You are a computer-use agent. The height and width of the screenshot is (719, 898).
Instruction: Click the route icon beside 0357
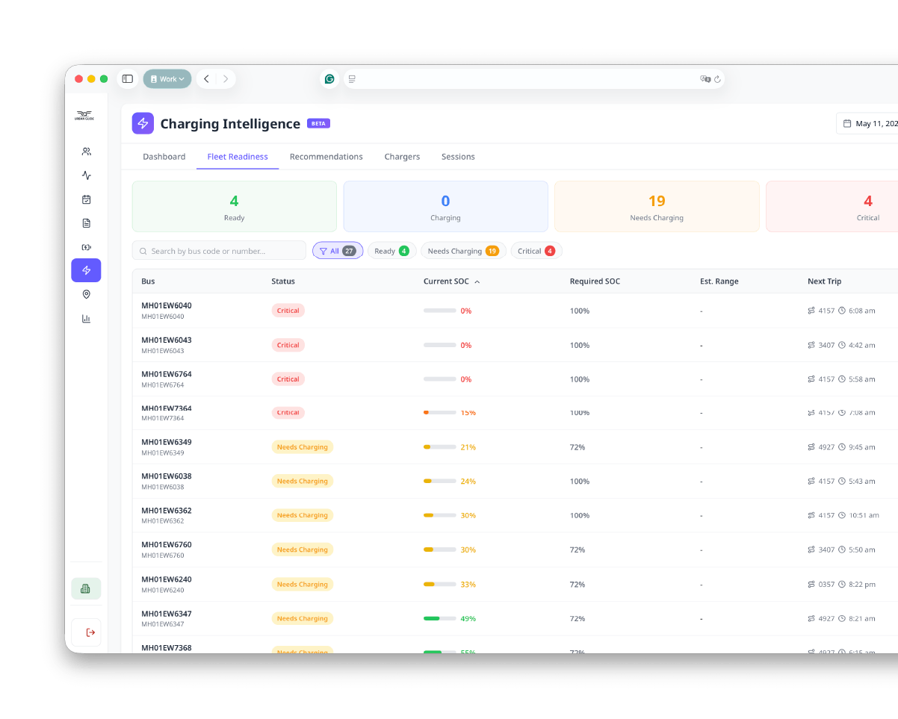811,584
